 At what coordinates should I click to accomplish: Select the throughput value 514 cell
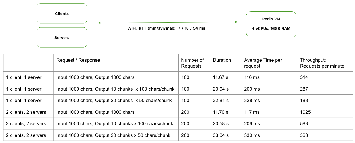click(325, 77)
